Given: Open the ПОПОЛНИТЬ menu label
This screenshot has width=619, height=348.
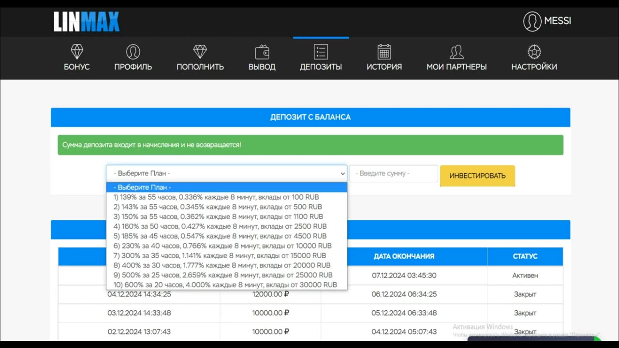Looking at the screenshot, I should pos(200,67).
